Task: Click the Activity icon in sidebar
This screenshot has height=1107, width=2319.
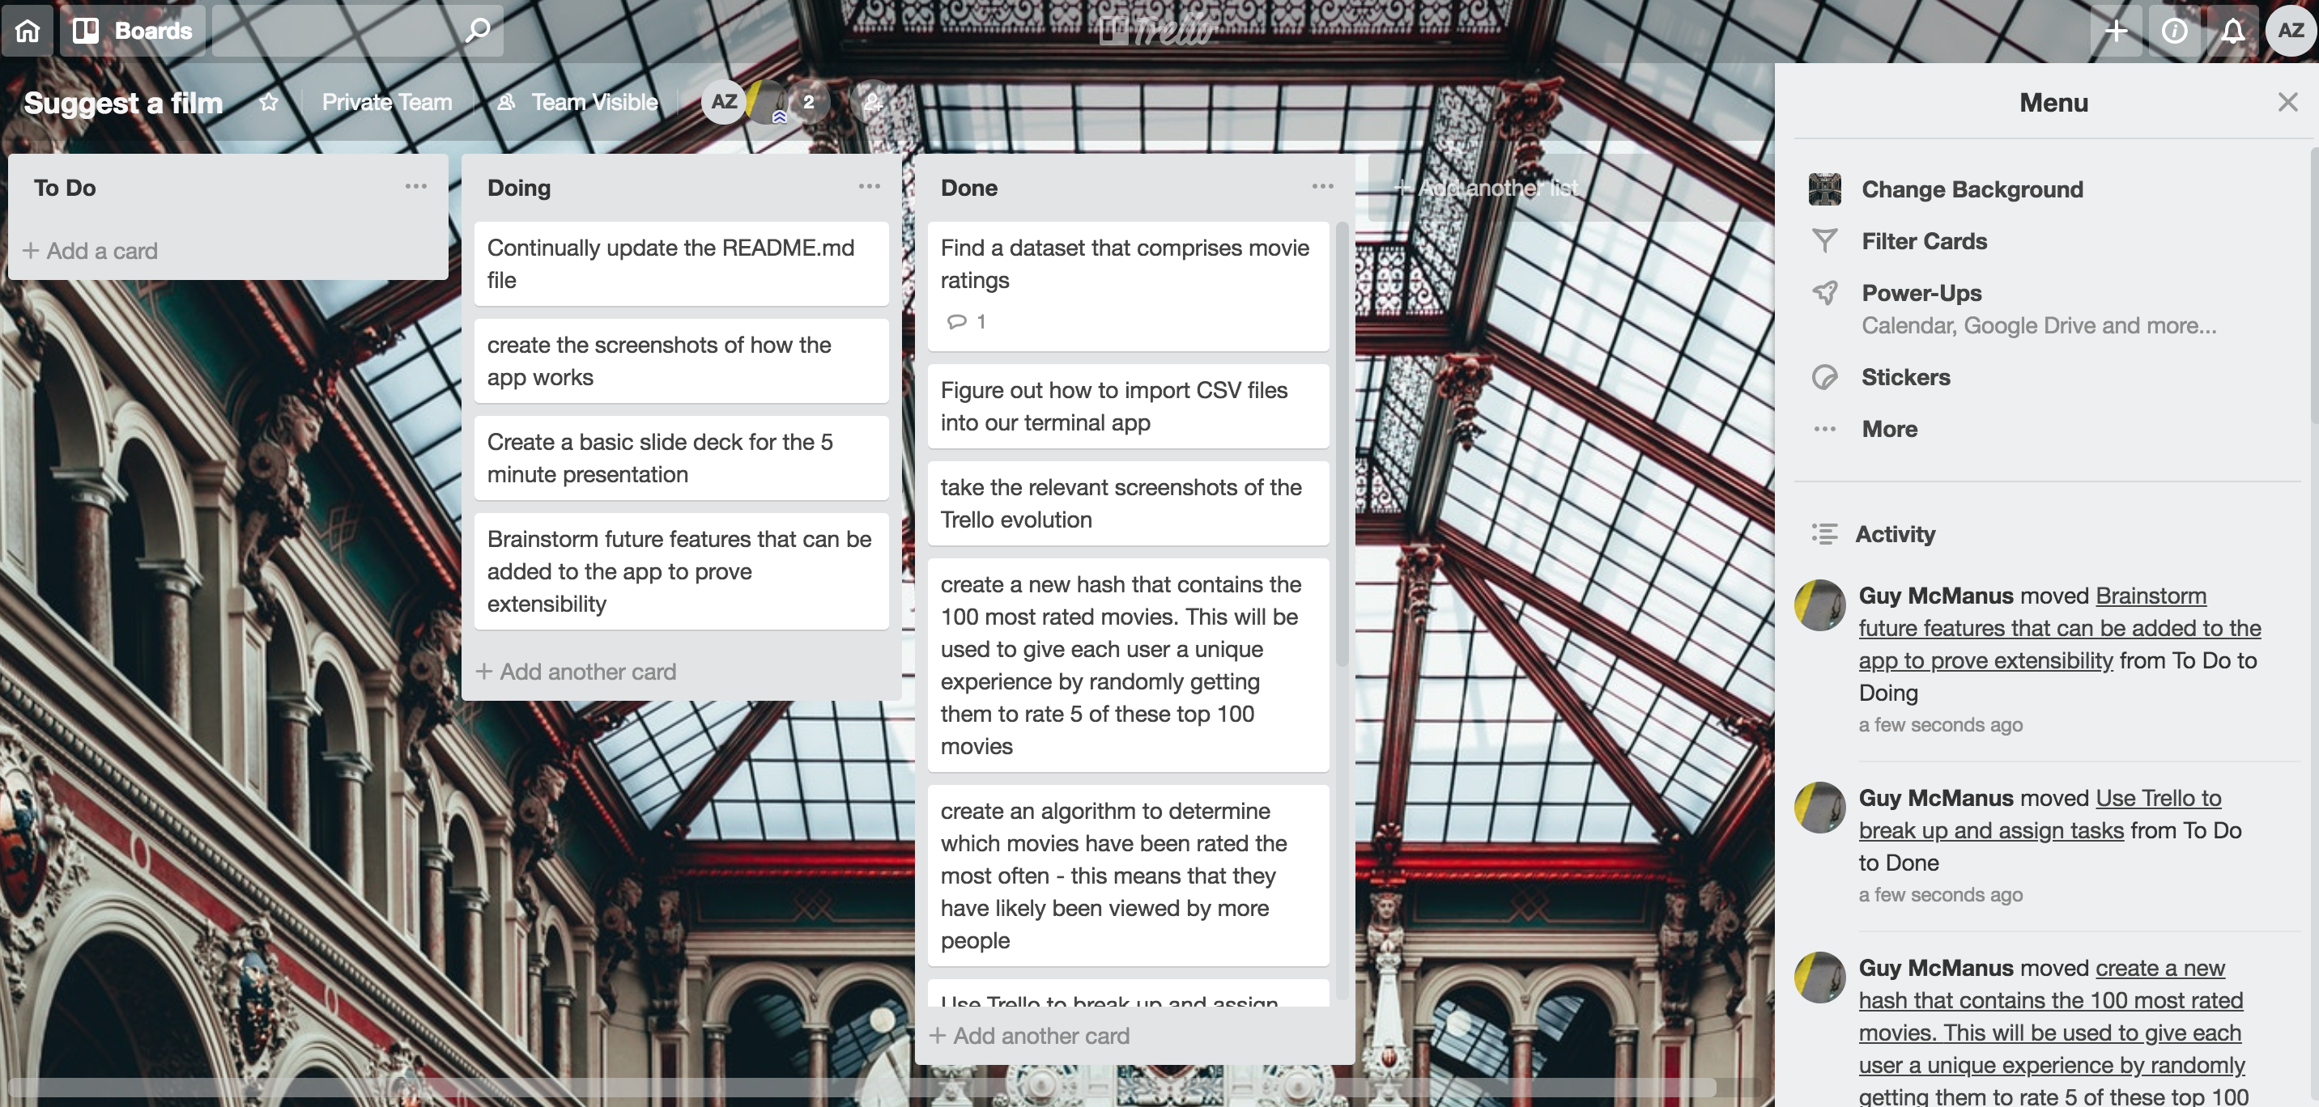Action: [1825, 533]
